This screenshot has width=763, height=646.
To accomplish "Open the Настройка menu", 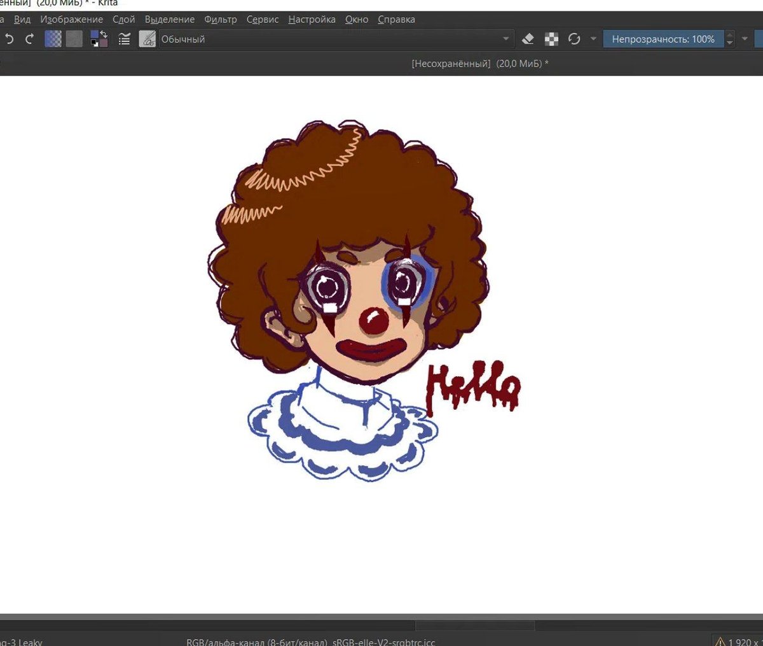I will click(312, 19).
